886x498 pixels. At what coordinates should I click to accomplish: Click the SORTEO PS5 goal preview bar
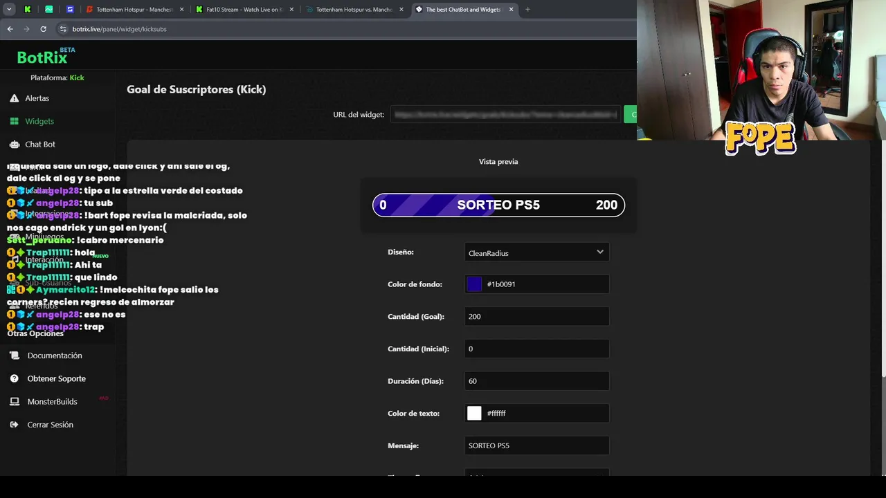click(498, 205)
